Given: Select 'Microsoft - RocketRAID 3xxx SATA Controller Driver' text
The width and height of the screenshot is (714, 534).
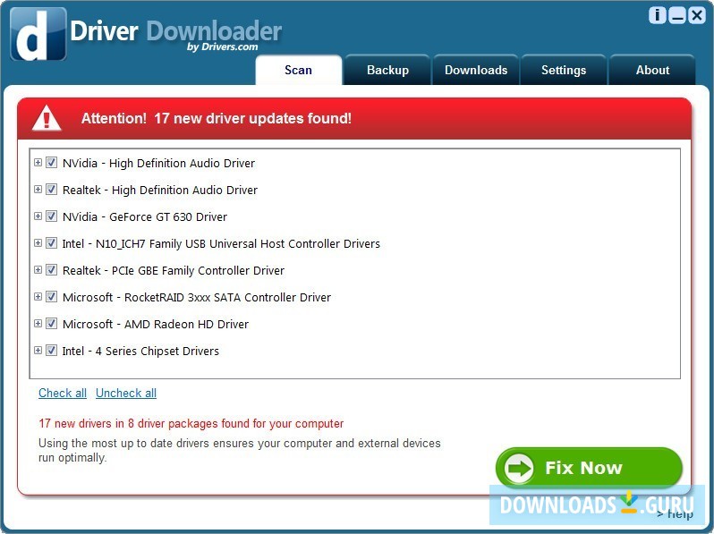Looking at the screenshot, I should point(197,297).
